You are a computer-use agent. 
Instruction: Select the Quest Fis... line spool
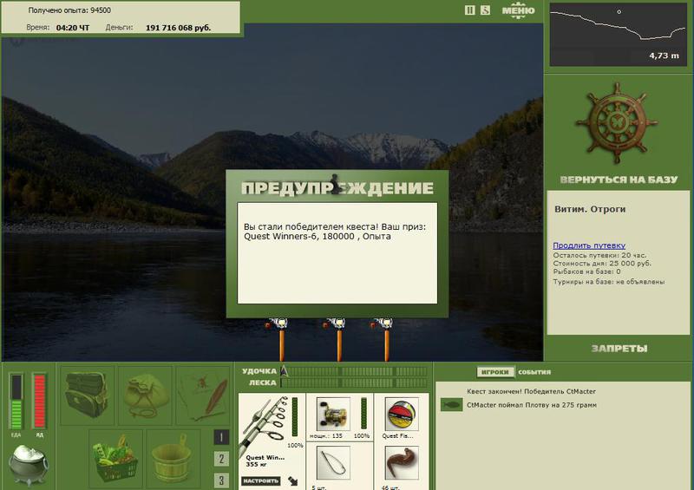pyautogui.click(x=402, y=414)
